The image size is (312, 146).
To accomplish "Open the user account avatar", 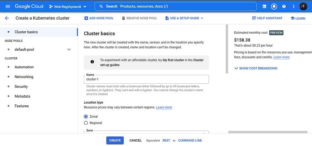I will [x=303, y=6].
